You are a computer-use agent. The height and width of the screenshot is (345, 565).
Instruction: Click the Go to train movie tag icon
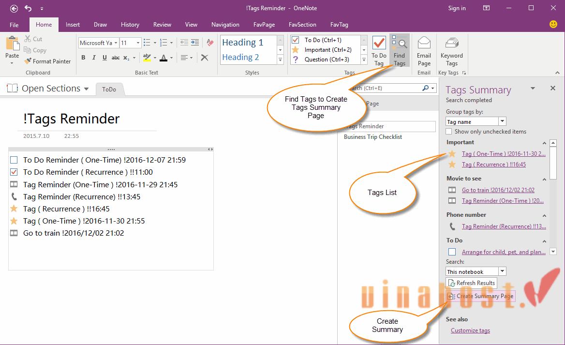[14, 233]
